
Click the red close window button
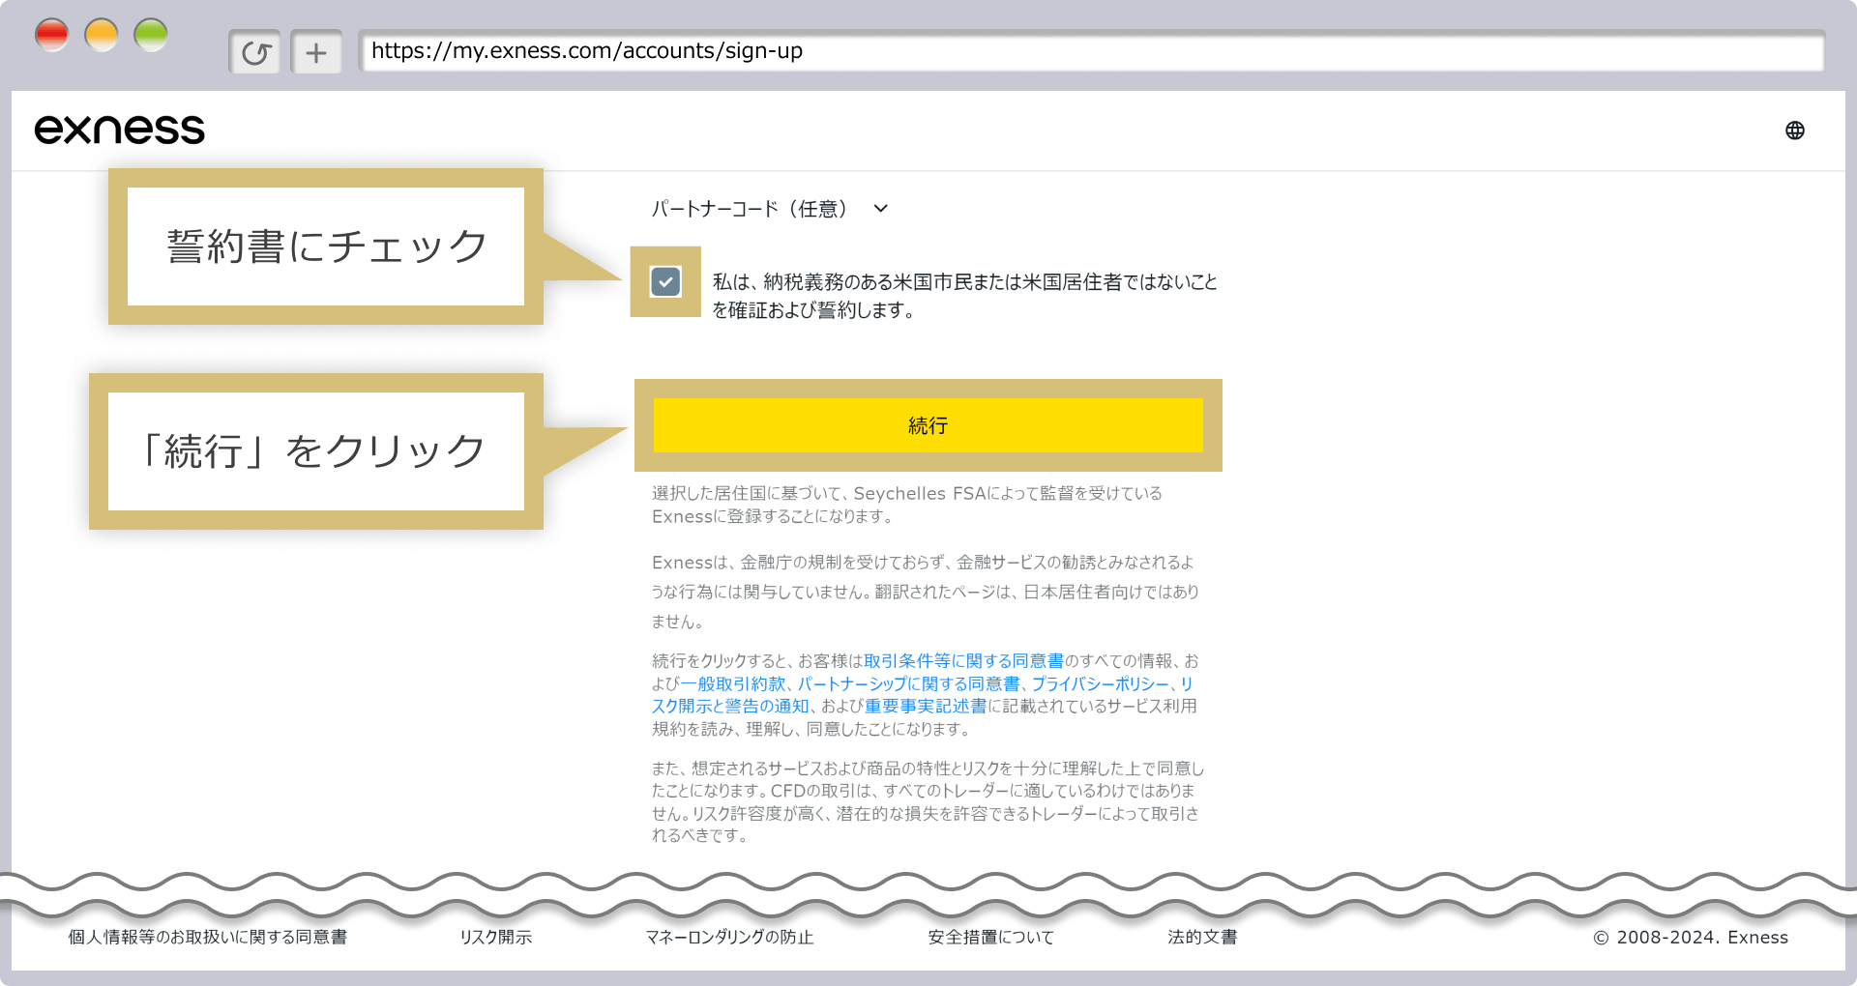click(x=51, y=36)
